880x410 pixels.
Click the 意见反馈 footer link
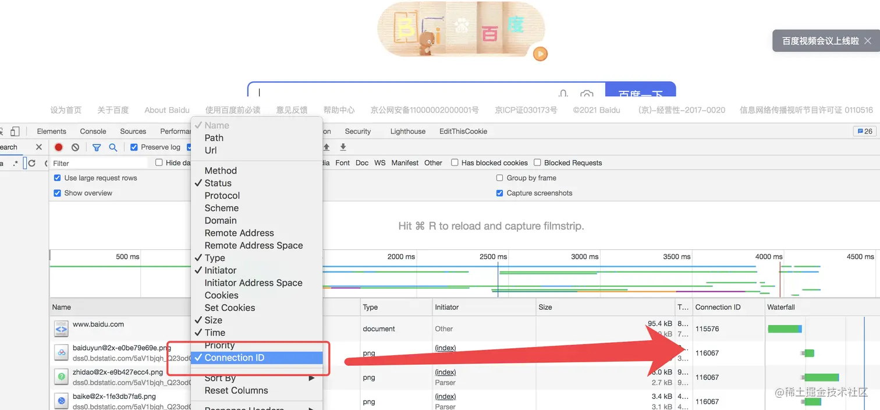click(292, 110)
